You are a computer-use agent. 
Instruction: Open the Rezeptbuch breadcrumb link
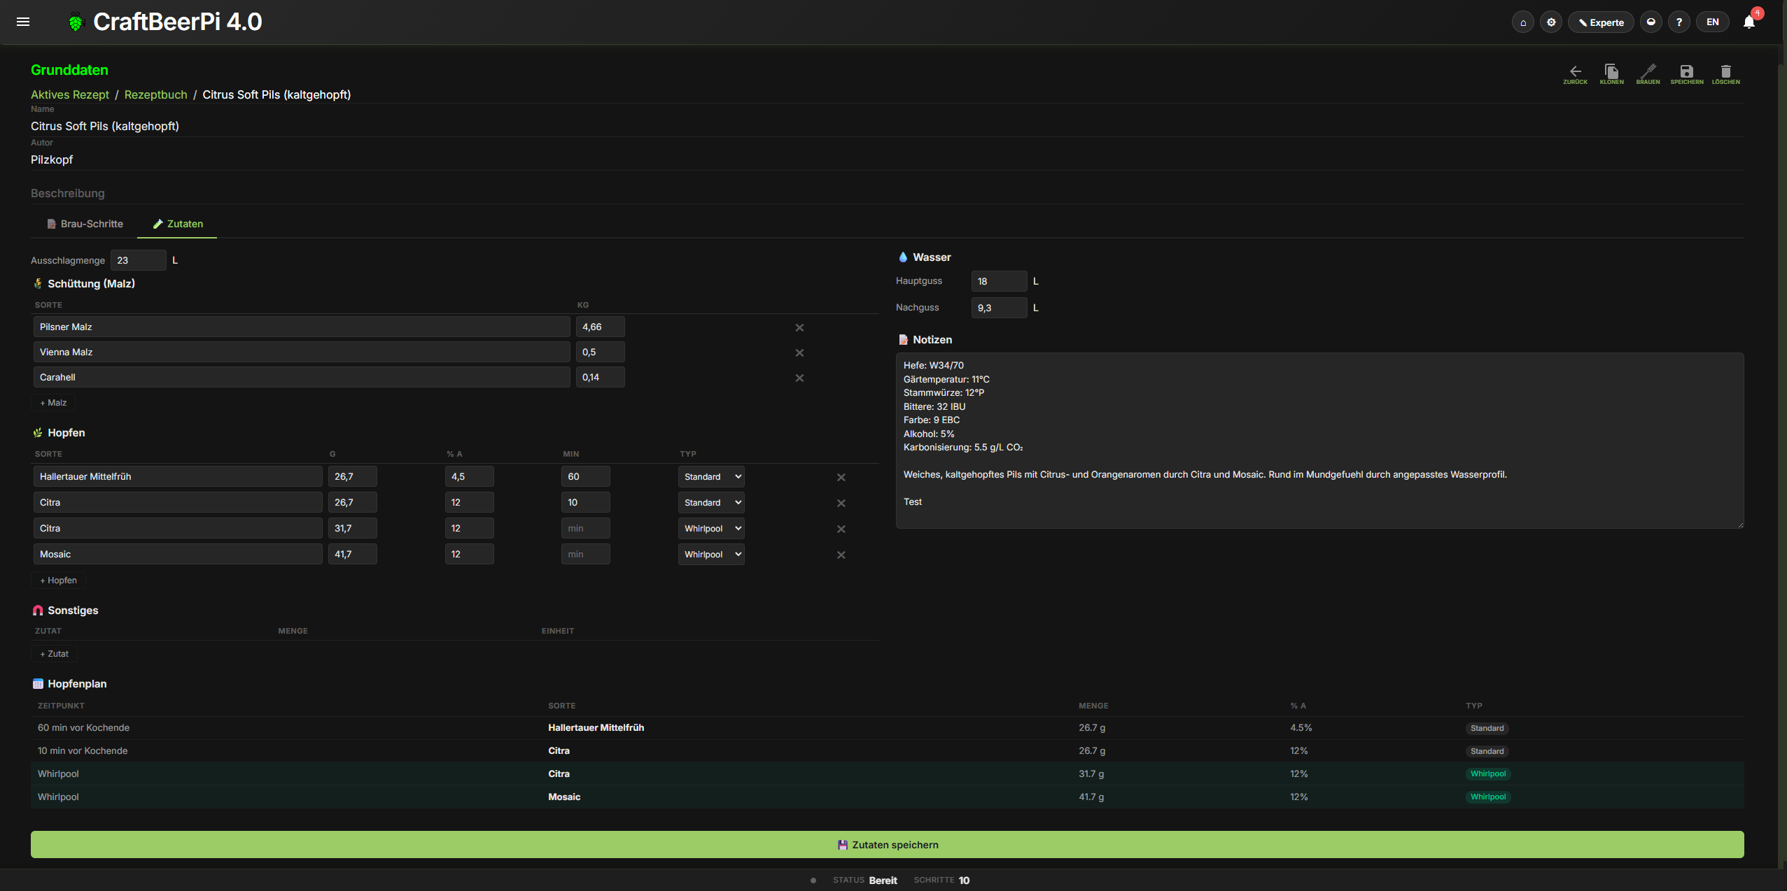pos(155,94)
